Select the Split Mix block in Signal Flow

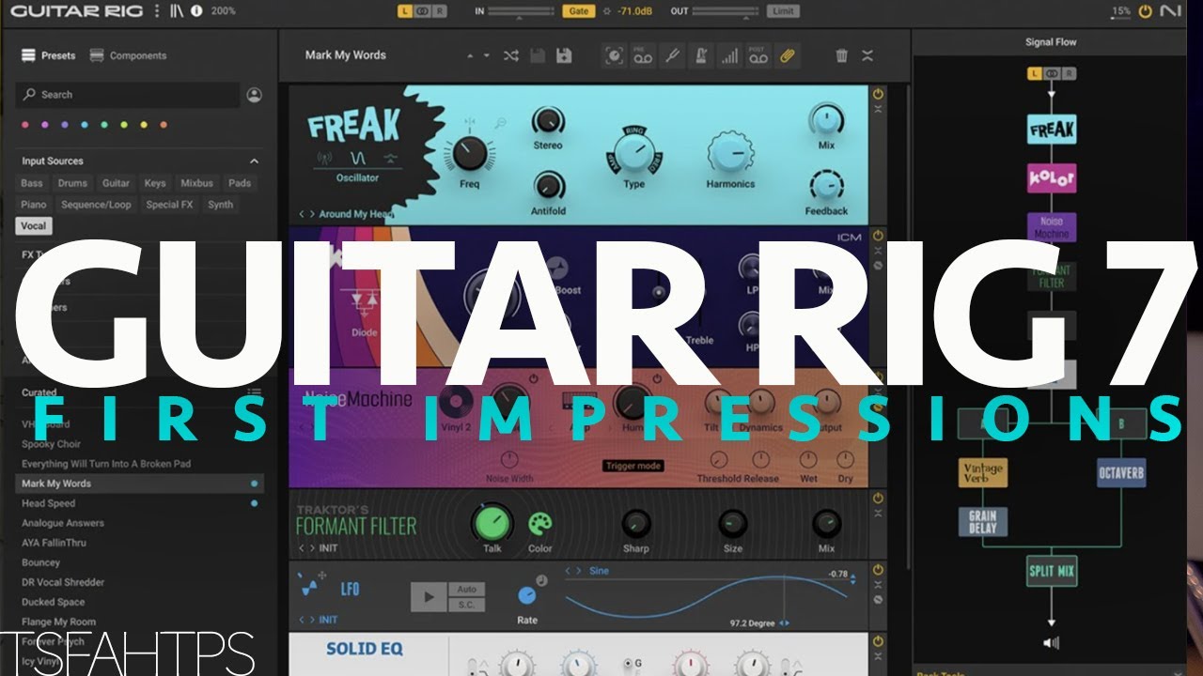coord(1052,570)
